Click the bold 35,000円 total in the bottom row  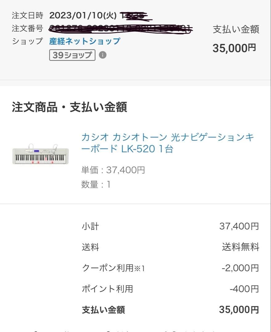tap(239, 310)
